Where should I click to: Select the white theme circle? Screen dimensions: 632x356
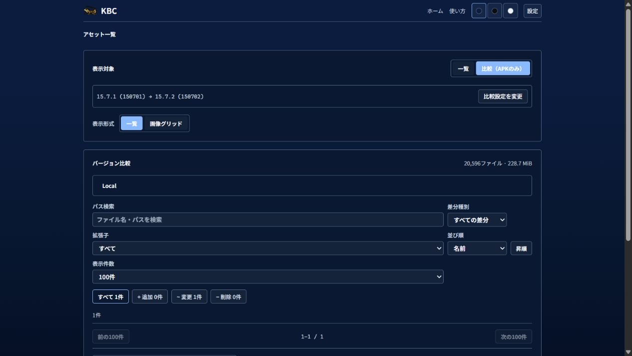pos(510,11)
